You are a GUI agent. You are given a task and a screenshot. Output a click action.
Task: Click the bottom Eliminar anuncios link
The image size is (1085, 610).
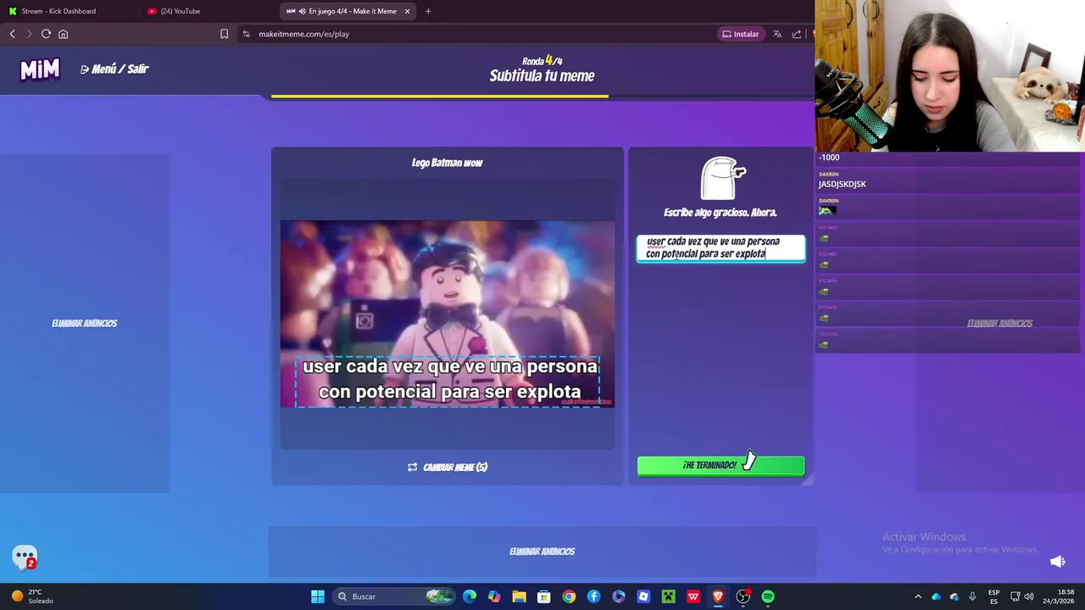(542, 552)
